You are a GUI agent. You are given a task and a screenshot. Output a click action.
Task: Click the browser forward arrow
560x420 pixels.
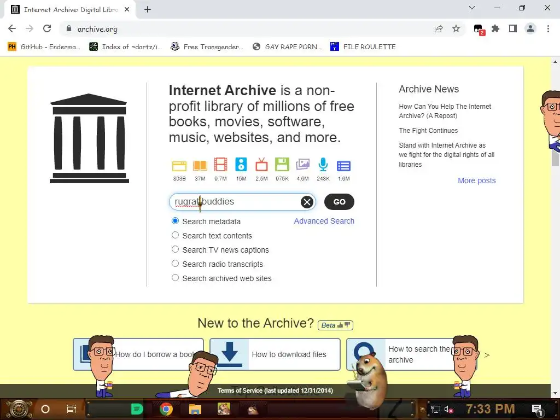[30, 28]
